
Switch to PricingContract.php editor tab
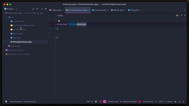click(78, 10)
